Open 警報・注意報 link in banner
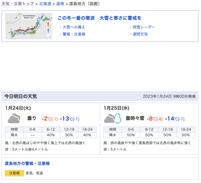This screenshot has width=201, height=183. point(74,34)
